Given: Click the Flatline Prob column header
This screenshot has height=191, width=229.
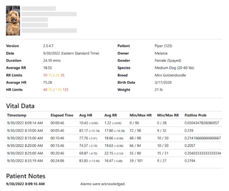Looking at the screenshot, I should 195,115.
